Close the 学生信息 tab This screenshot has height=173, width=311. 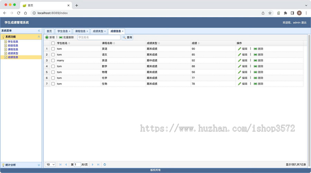pyautogui.click(x=69, y=31)
